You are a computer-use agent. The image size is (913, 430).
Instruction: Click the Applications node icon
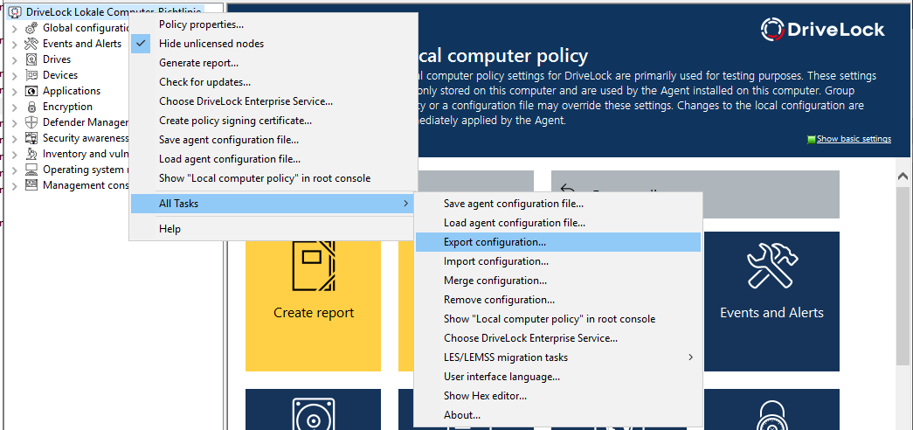32,91
